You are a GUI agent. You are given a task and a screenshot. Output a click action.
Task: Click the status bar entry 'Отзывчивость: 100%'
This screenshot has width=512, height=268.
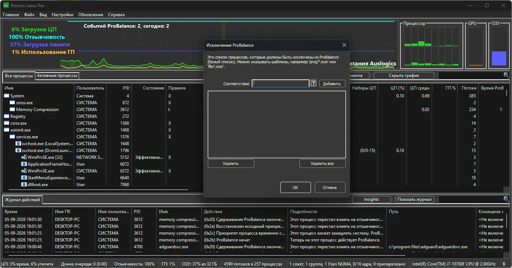pyautogui.click(x=134, y=264)
